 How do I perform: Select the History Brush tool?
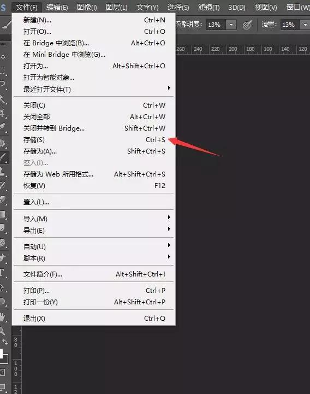[x=3, y=186]
